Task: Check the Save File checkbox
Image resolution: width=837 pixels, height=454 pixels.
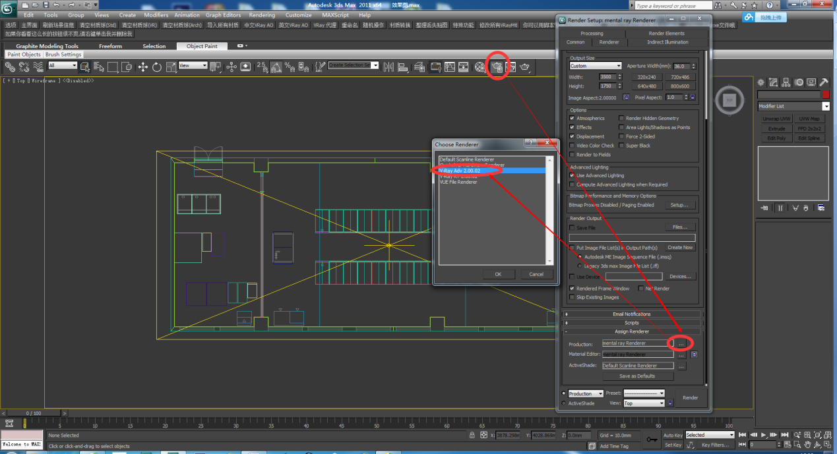Action: click(x=571, y=228)
